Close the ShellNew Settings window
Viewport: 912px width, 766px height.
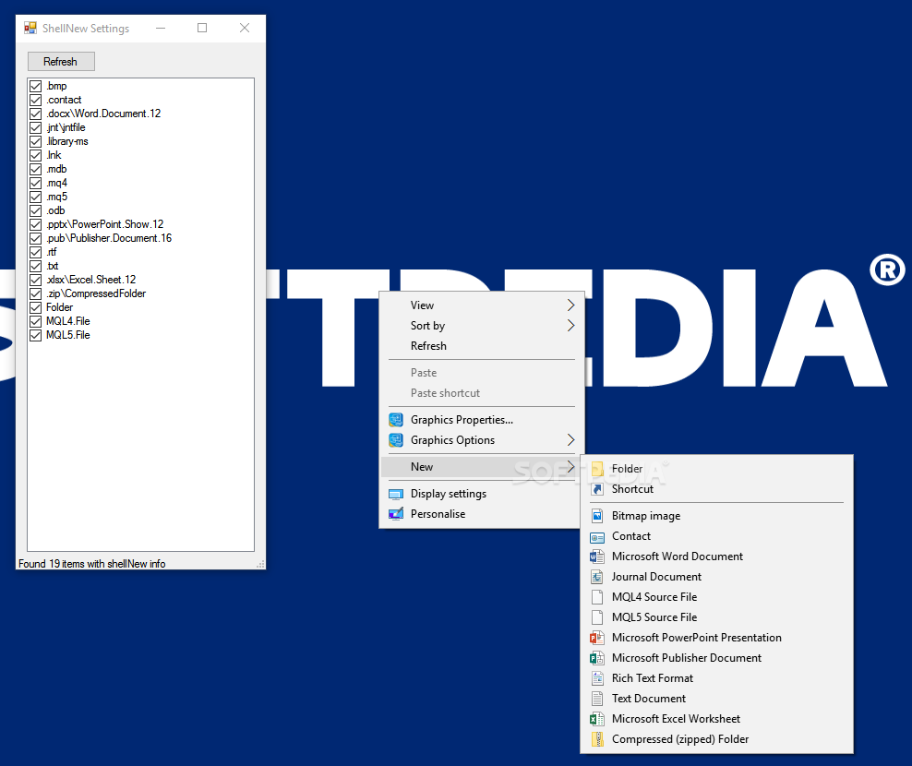(245, 28)
